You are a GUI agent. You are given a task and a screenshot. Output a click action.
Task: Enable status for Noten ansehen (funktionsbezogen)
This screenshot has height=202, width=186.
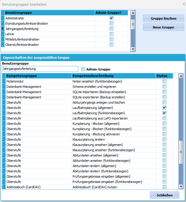[x=164, y=81]
